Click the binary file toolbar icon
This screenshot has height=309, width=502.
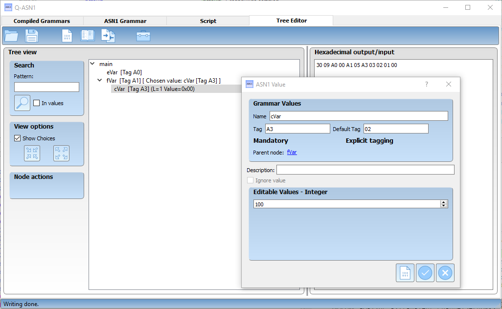click(x=67, y=36)
